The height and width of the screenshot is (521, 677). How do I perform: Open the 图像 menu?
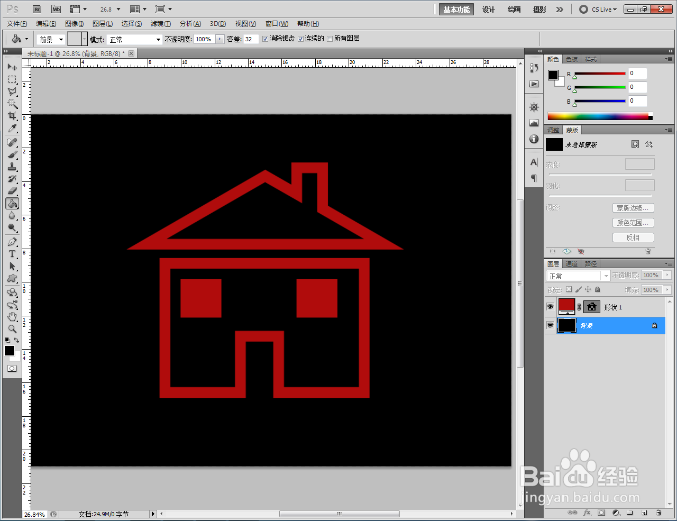point(75,24)
